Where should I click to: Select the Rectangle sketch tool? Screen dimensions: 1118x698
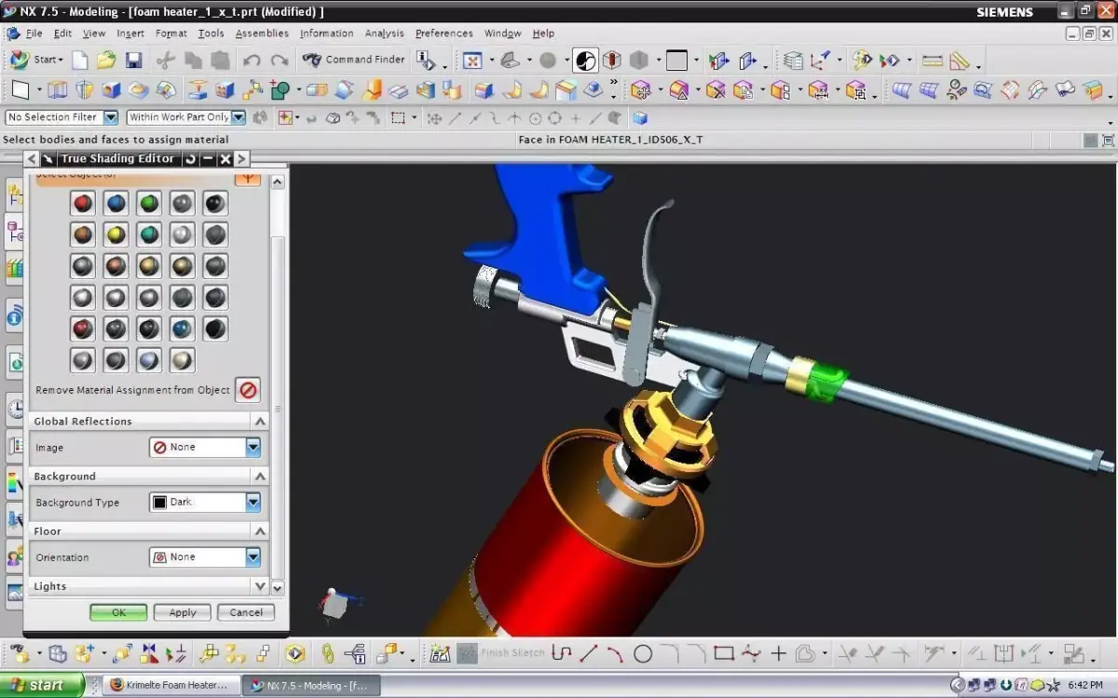725,652
